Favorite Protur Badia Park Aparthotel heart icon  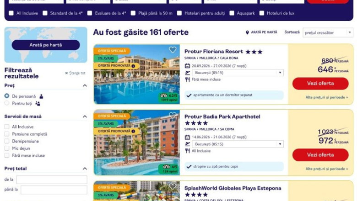(173, 116)
